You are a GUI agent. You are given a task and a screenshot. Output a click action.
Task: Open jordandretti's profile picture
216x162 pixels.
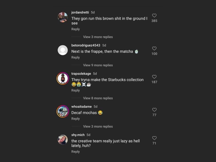pyautogui.click(x=63, y=17)
